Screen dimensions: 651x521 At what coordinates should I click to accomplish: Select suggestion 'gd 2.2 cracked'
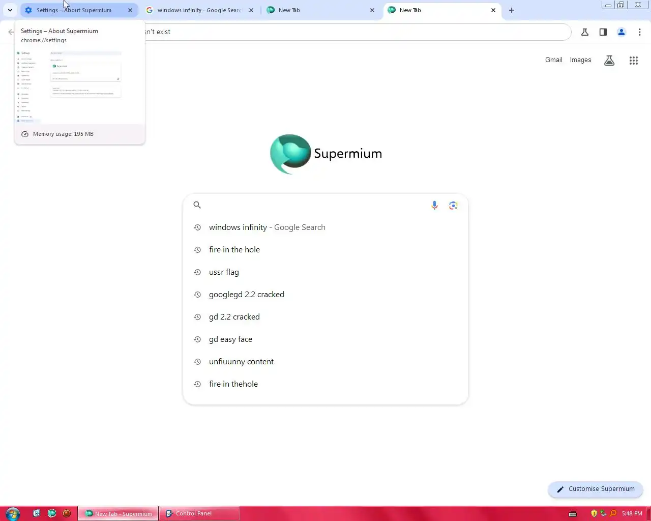pos(325,317)
